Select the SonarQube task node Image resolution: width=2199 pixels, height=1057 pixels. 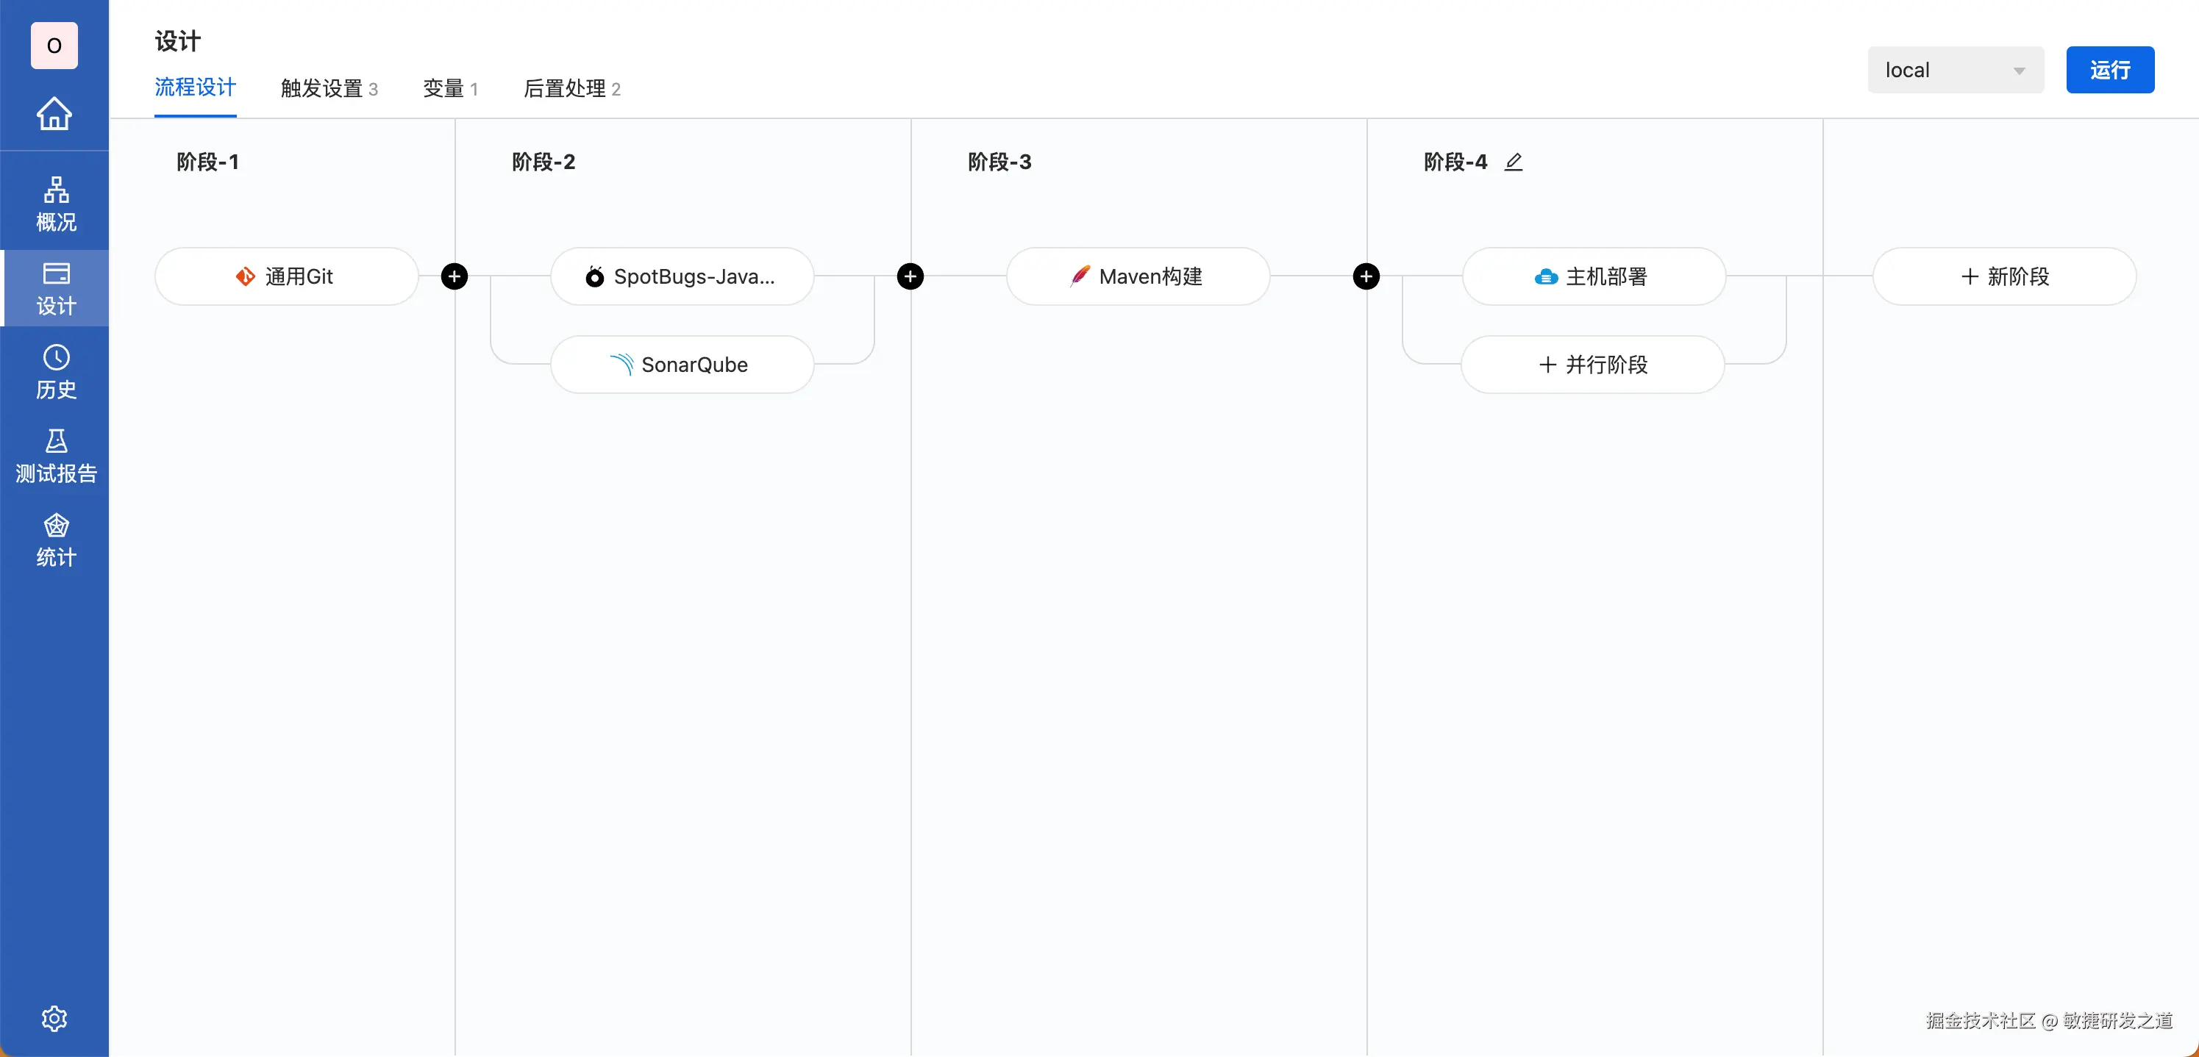(681, 365)
